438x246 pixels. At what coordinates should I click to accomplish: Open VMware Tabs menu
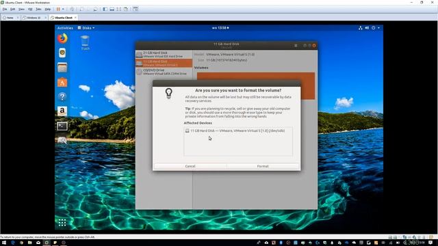pos(38,9)
